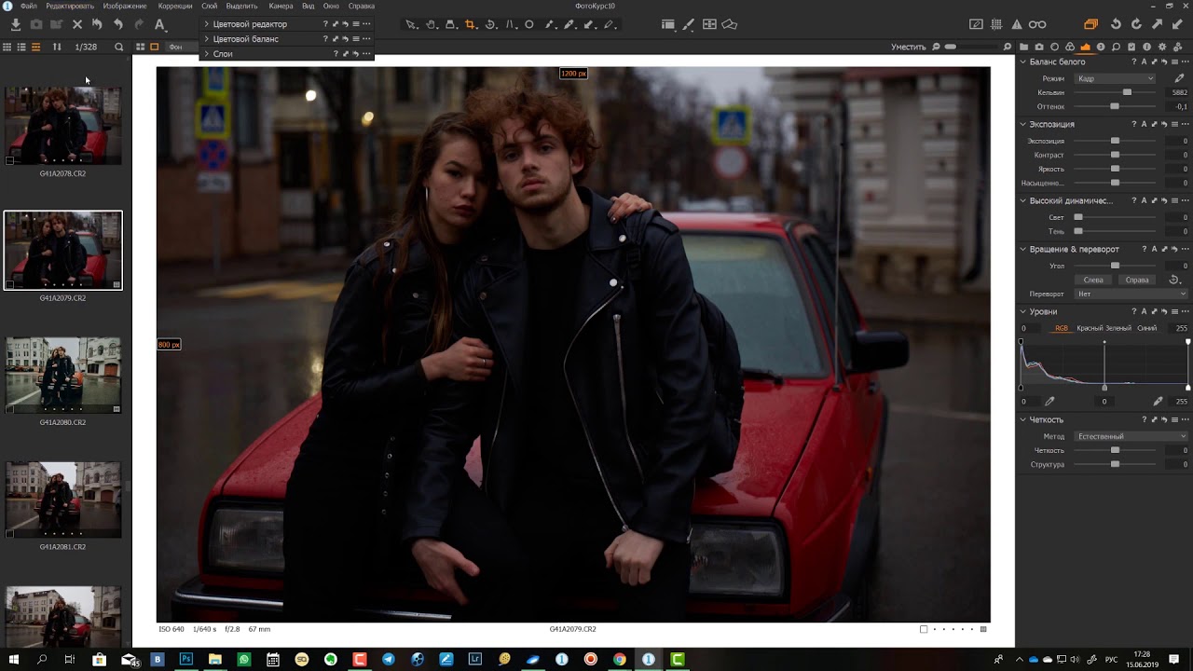
Task: Open the Файл menu
Action: 29,6
